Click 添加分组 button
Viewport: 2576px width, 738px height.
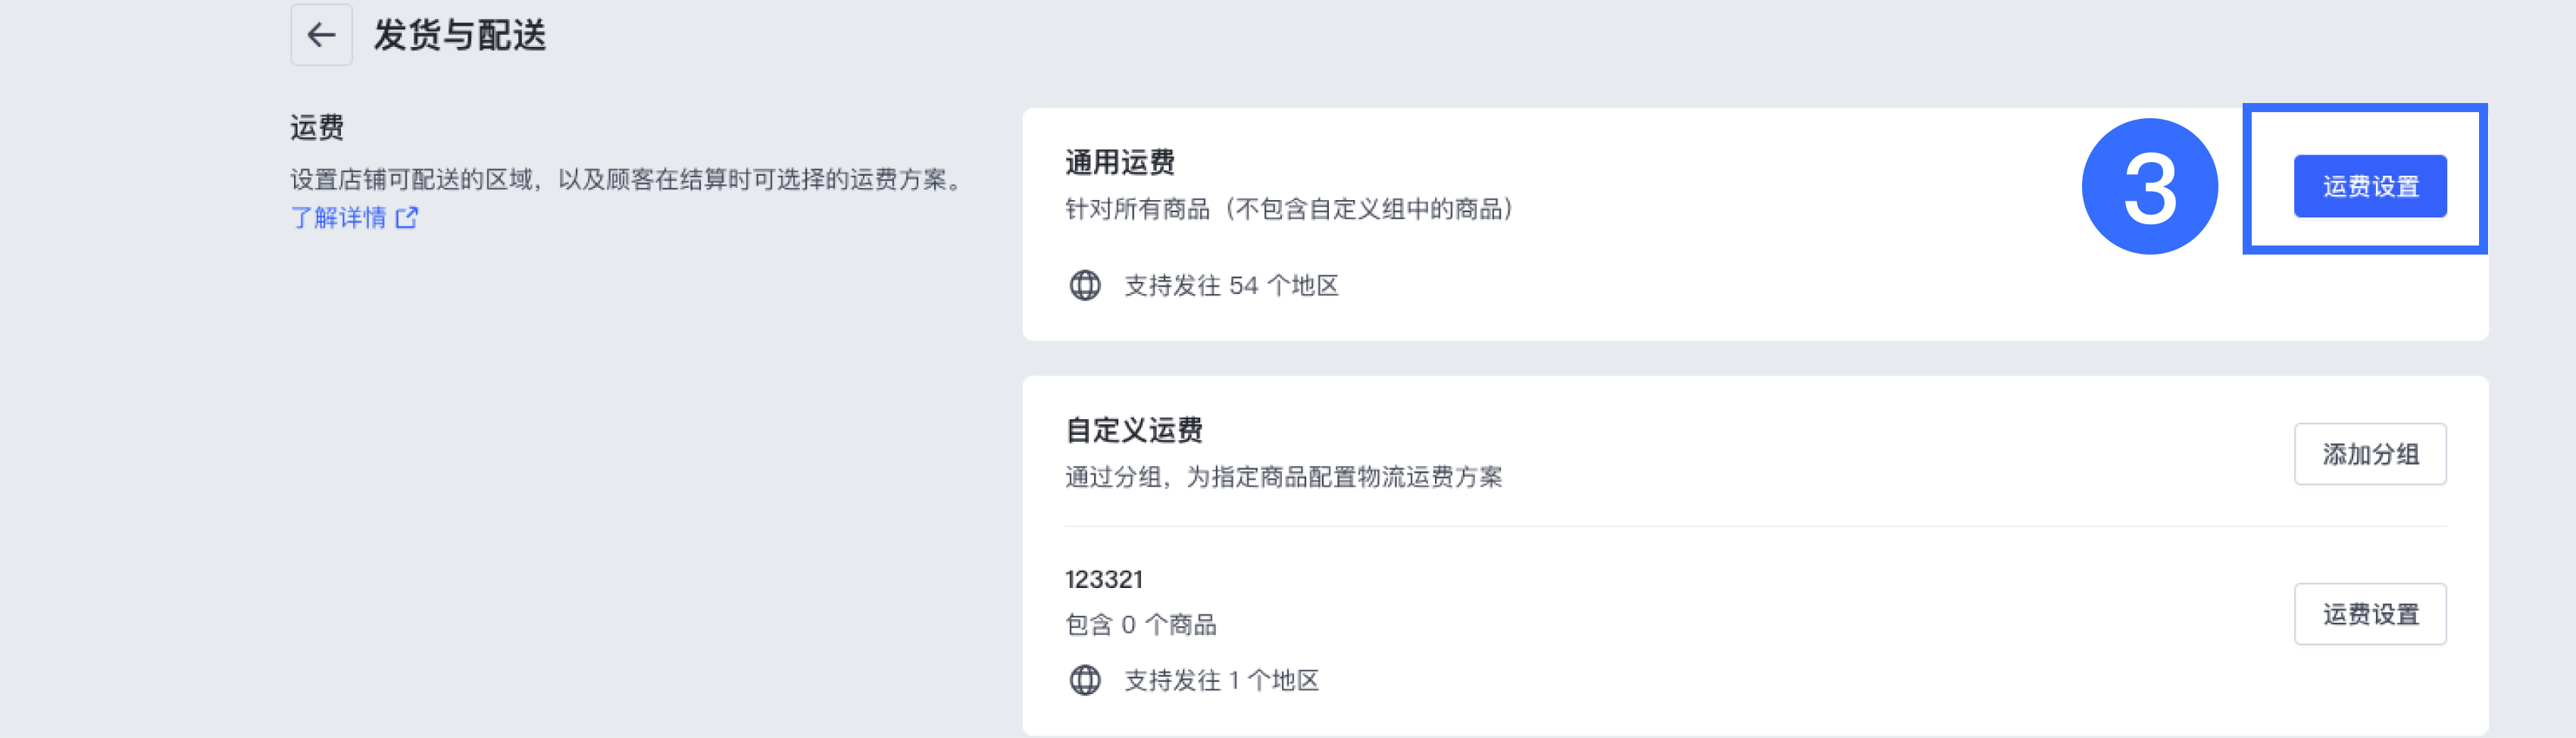pyautogui.click(x=2369, y=454)
